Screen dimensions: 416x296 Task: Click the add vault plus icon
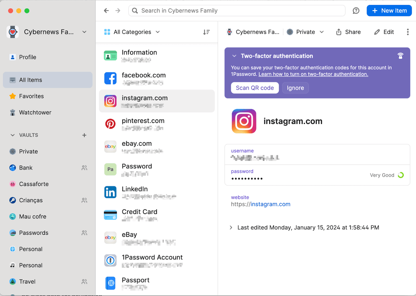coord(84,135)
